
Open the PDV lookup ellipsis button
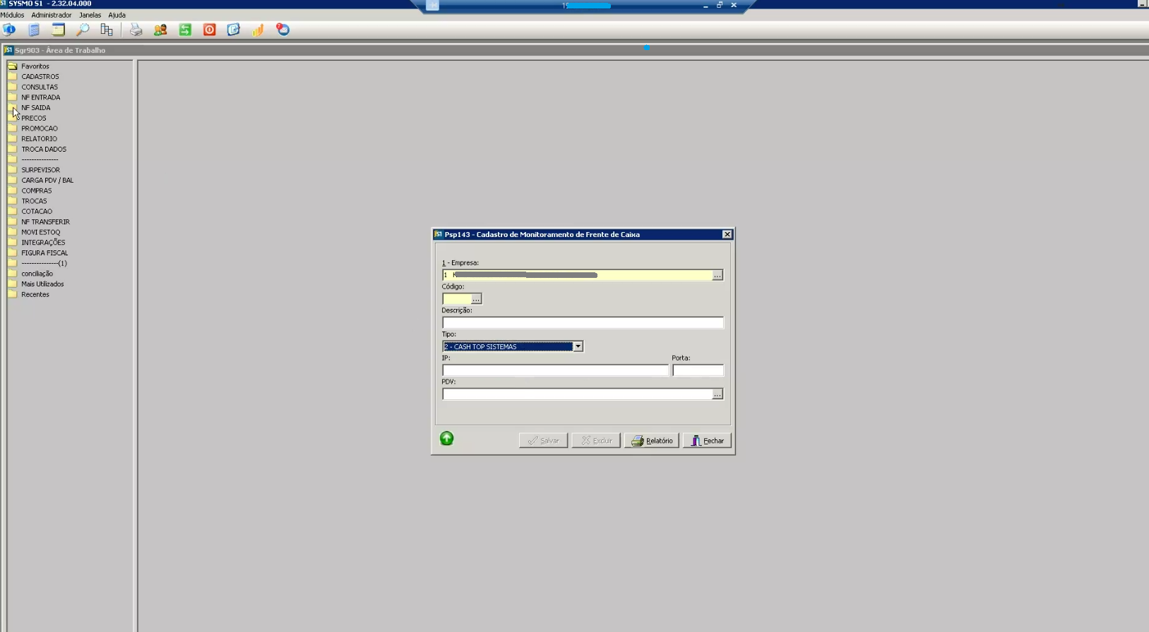click(x=717, y=394)
